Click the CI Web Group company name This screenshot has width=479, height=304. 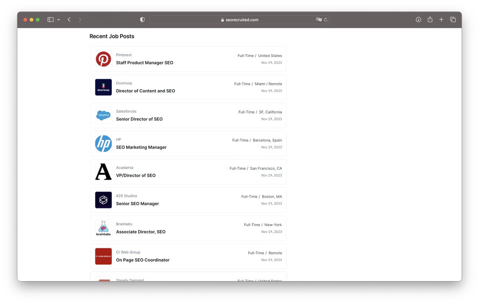coord(128,252)
